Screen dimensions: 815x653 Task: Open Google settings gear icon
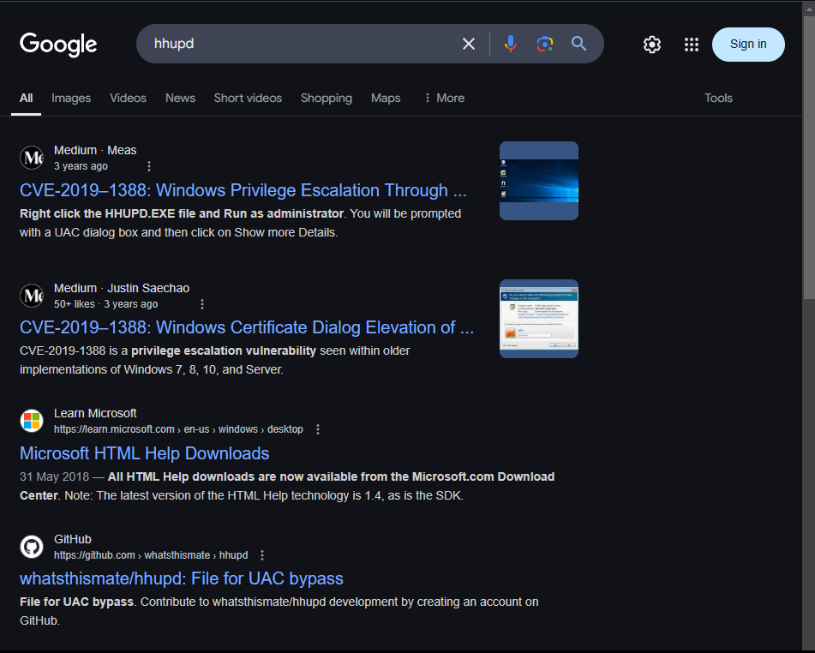(x=652, y=45)
